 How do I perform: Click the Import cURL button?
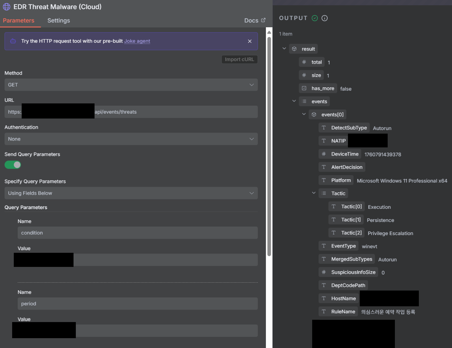click(x=239, y=59)
